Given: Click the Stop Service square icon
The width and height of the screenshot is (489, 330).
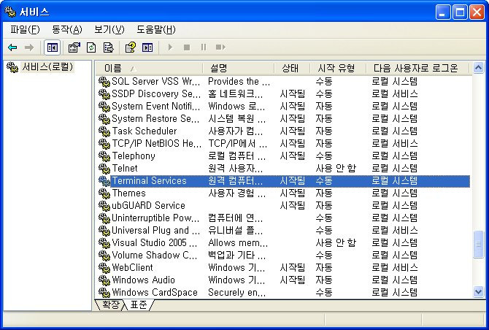Looking at the screenshot, I should [187, 47].
